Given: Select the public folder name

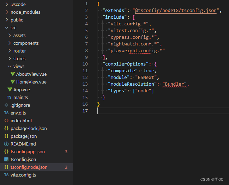Looking at the screenshot, I should [x=17, y=20].
